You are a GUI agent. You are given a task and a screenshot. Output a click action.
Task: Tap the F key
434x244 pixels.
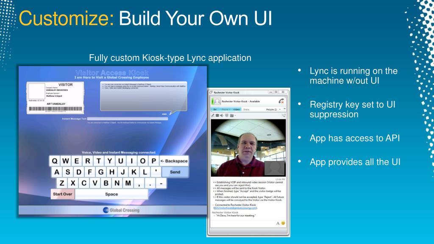(90, 172)
